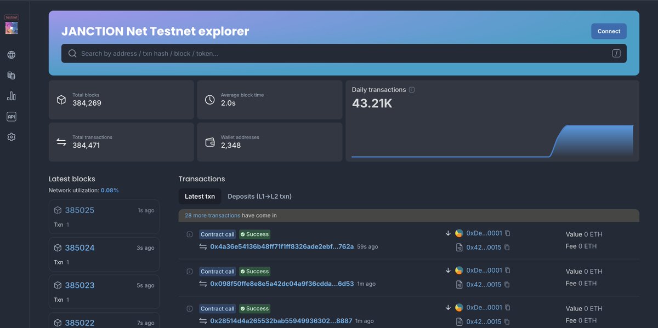Open info icon for 0x4a36e transaction
Screen dimensions: 658x328
click(190, 234)
